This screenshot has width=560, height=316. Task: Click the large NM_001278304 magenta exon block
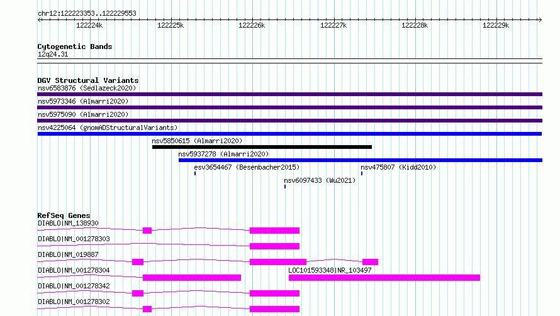(x=192, y=278)
